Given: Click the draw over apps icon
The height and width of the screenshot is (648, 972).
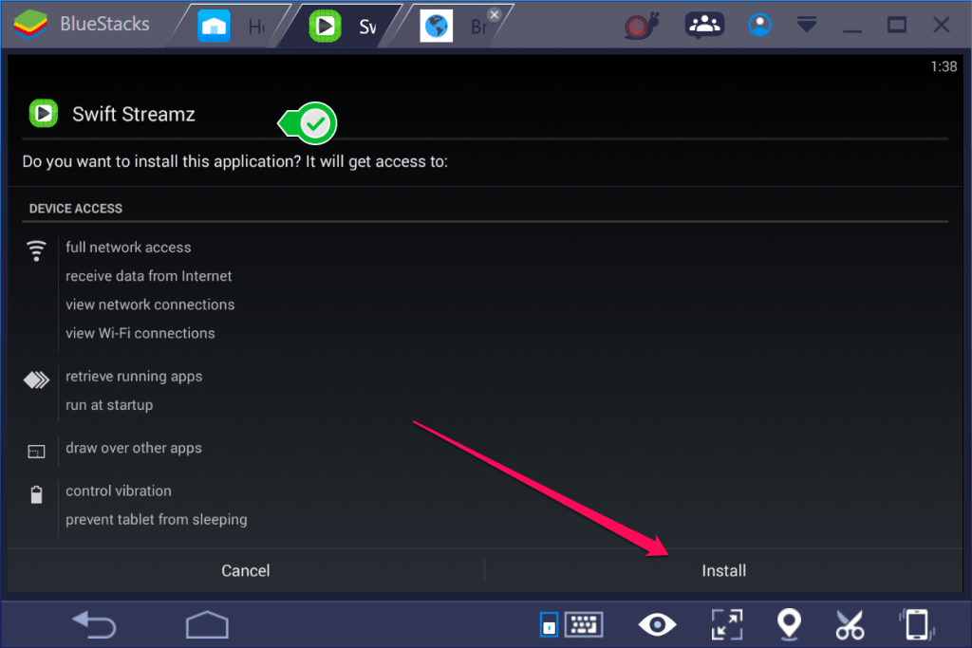Looking at the screenshot, I should point(36,452).
